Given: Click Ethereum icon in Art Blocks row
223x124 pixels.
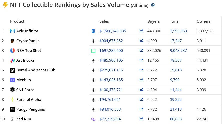Looking at the screenshot, I should [93, 61].
